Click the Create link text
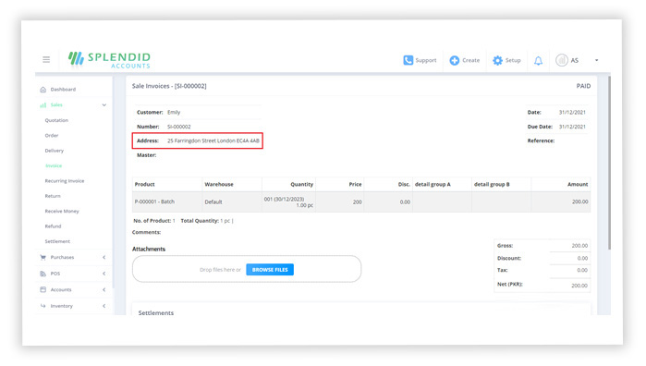Screen dimensions: 646x366 pyautogui.click(x=471, y=60)
